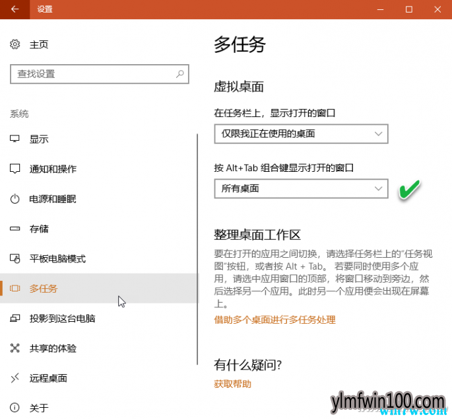Open link 借助多个桌面进行多任务处理

[x=274, y=320]
